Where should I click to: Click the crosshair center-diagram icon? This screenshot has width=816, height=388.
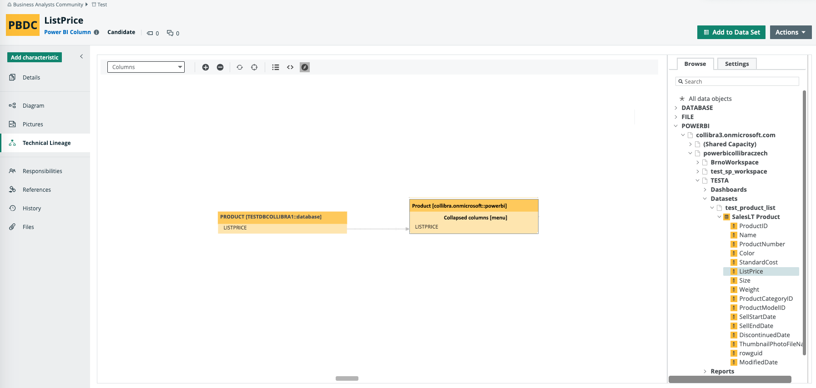tap(254, 67)
